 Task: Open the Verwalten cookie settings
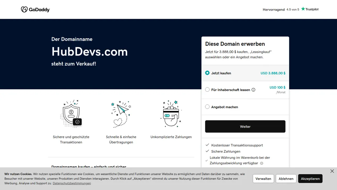tap(263, 178)
